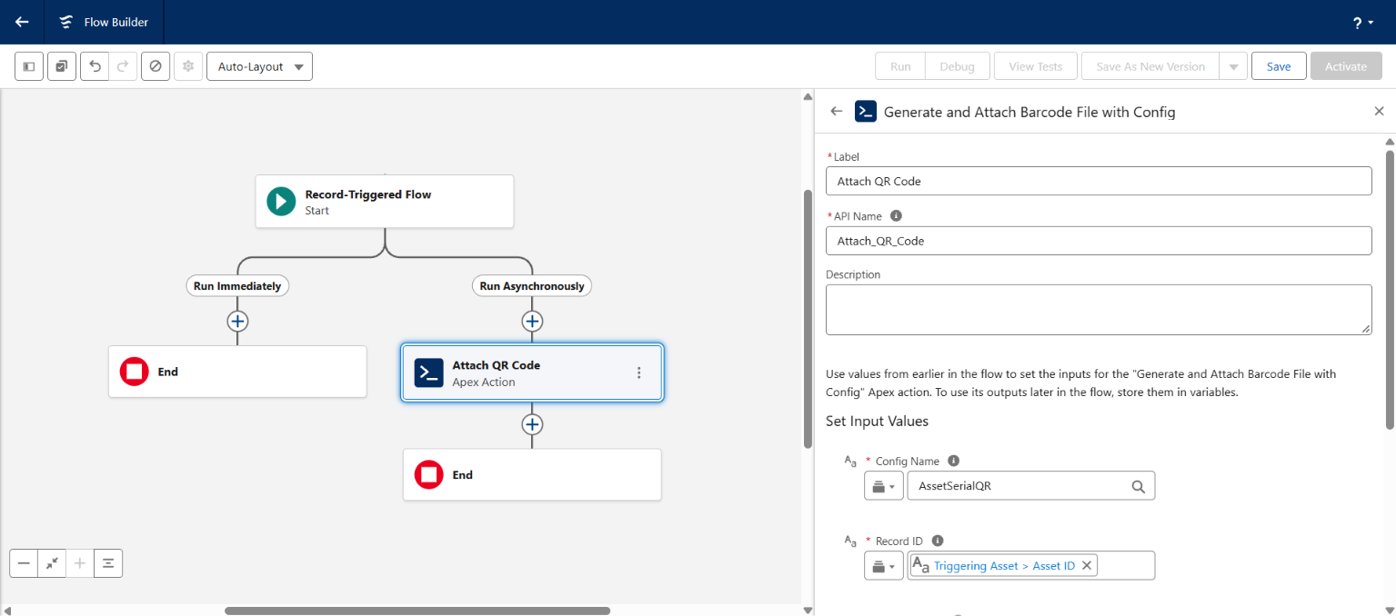Click the End node below Attach QR Code
The width and height of the screenshot is (1396, 616).
pos(532,474)
